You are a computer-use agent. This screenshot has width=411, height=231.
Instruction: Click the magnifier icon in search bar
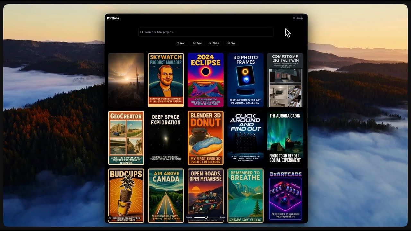pos(142,32)
